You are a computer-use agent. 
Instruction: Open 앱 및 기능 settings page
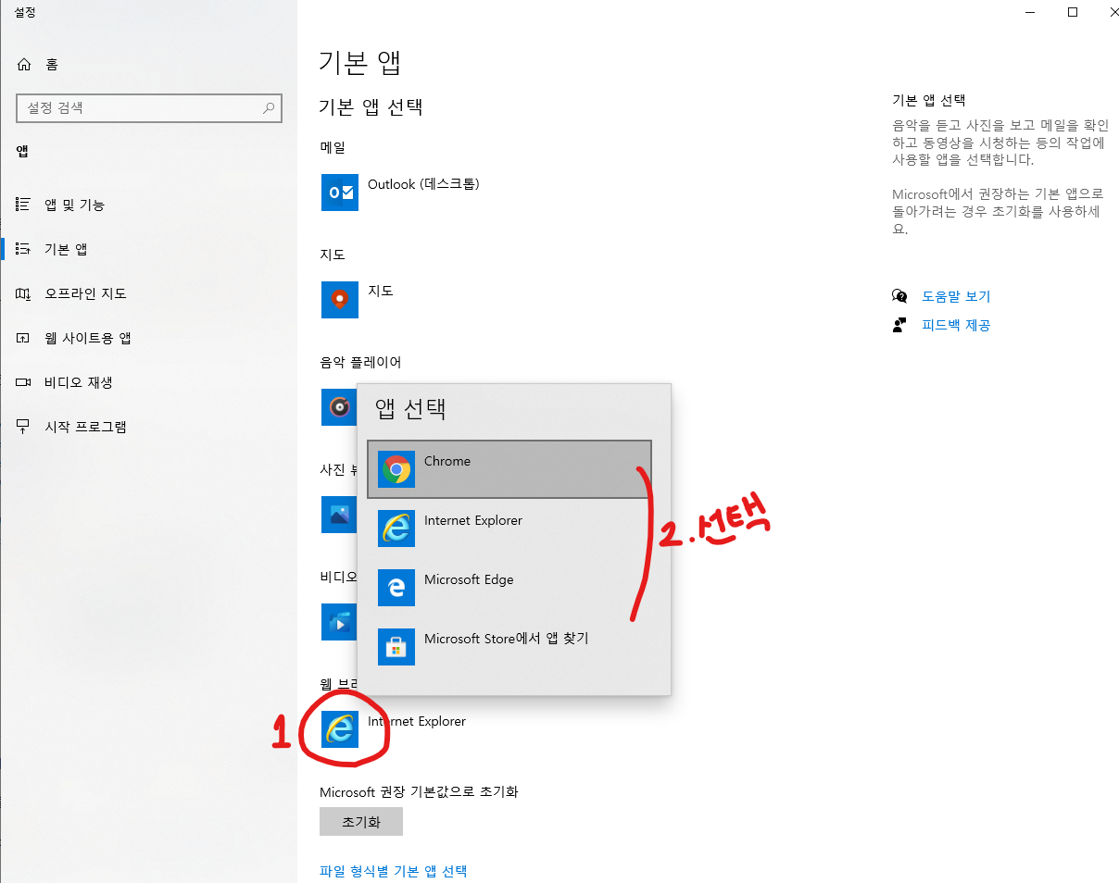[x=148, y=205]
